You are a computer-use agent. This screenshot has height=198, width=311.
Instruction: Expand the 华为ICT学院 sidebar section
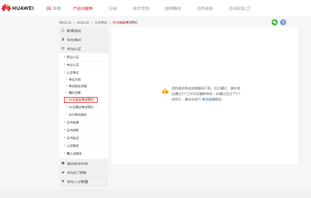(84, 173)
